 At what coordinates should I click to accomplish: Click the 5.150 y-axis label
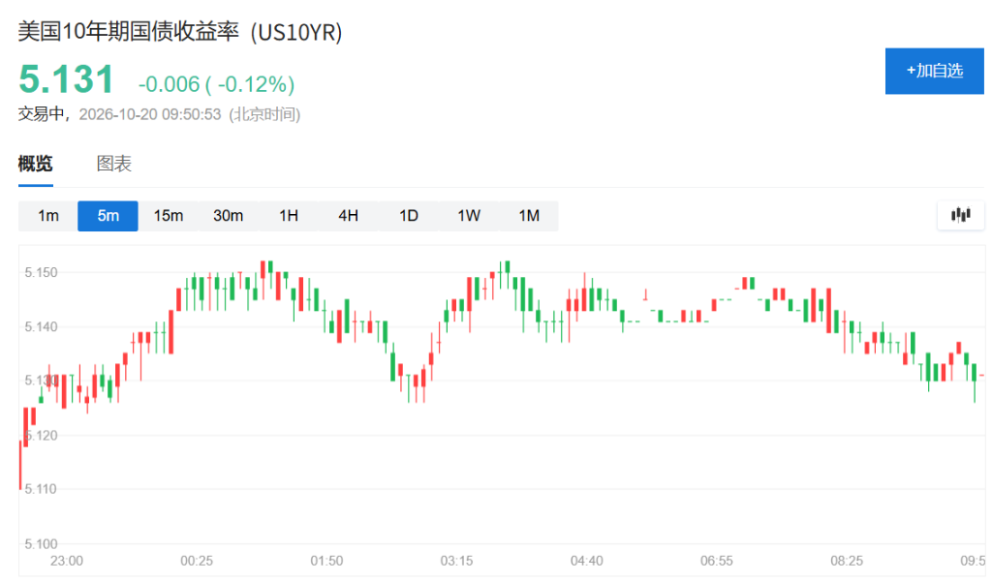pyautogui.click(x=41, y=273)
